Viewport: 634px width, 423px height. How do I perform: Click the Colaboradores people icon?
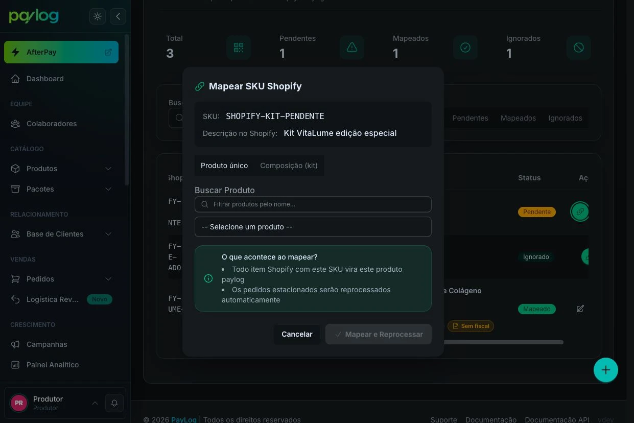(x=15, y=124)
